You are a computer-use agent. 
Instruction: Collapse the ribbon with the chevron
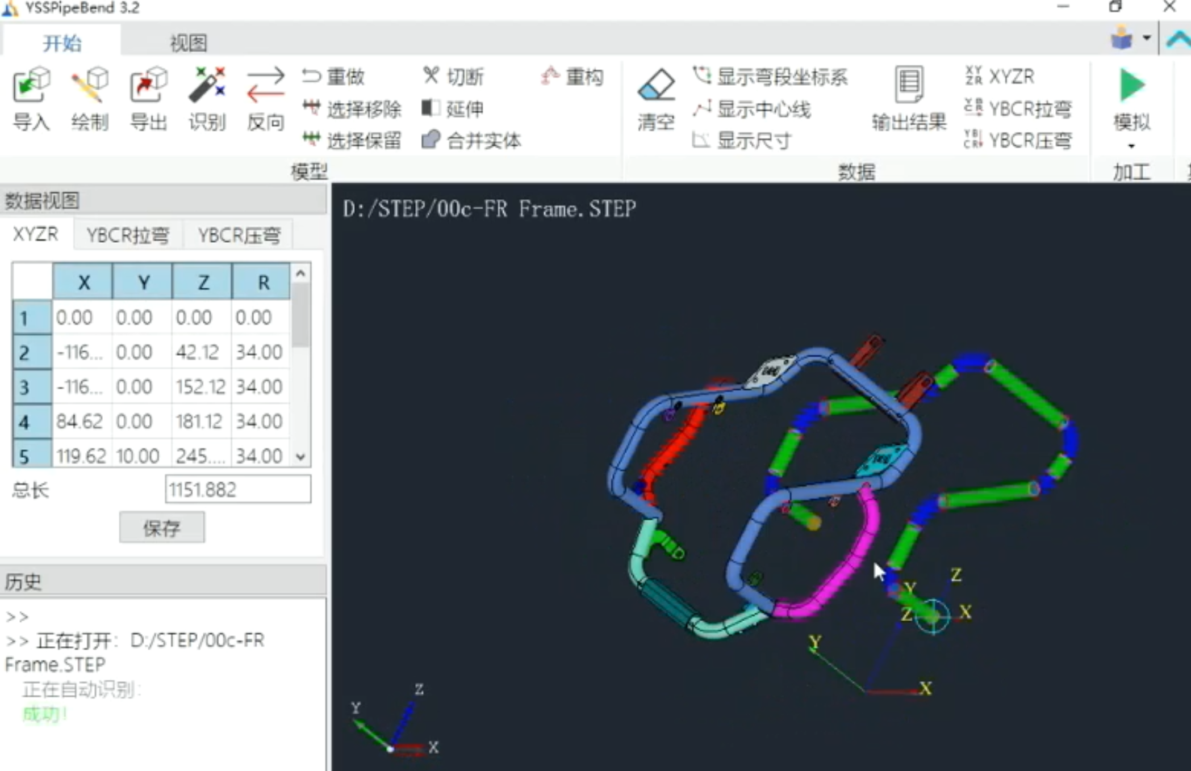pos(1178,39)
